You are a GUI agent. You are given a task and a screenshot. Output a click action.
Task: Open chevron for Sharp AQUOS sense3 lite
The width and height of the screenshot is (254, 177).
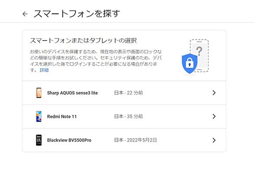214,93
